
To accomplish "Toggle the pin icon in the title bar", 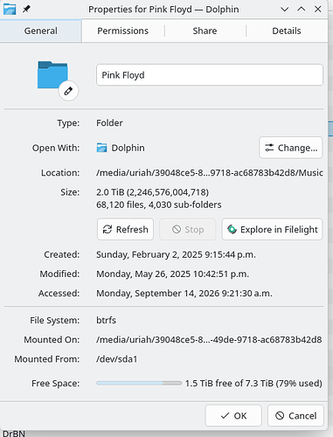I will point(26,9).
